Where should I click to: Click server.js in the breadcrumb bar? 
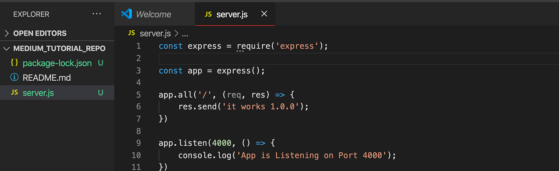click(155, 34)
